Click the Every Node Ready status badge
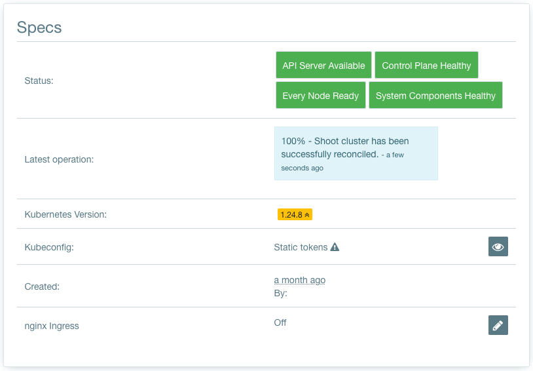The image size is (533, 371). coord(321,95)
